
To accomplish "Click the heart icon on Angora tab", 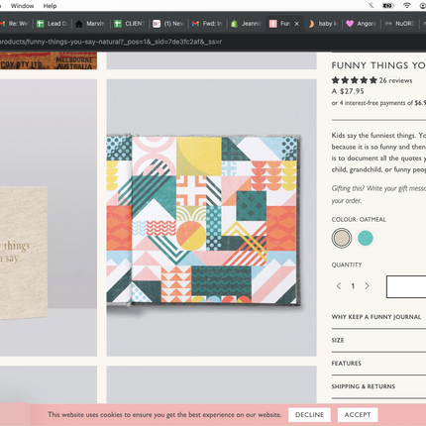I will [350, 24].
